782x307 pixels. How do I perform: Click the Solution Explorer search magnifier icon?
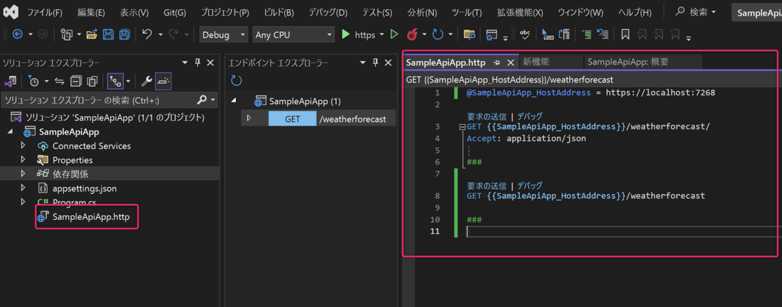[x=201, y=100]
